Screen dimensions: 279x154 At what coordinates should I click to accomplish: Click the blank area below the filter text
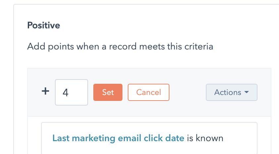click(149, 149)
